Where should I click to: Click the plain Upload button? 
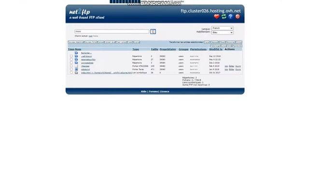(101, 42)
